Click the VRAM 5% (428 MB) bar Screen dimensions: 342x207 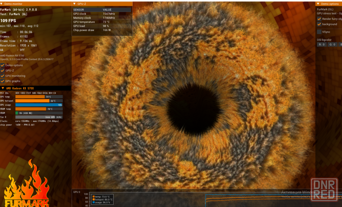(x=39, y=113)
